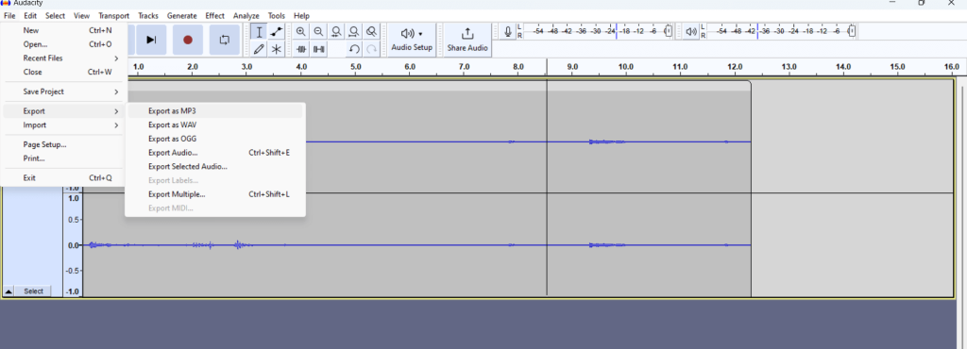This screenshot has width=967, height=349.
Task: Choose Page Setup... from File menu
Action: point(64,144)
